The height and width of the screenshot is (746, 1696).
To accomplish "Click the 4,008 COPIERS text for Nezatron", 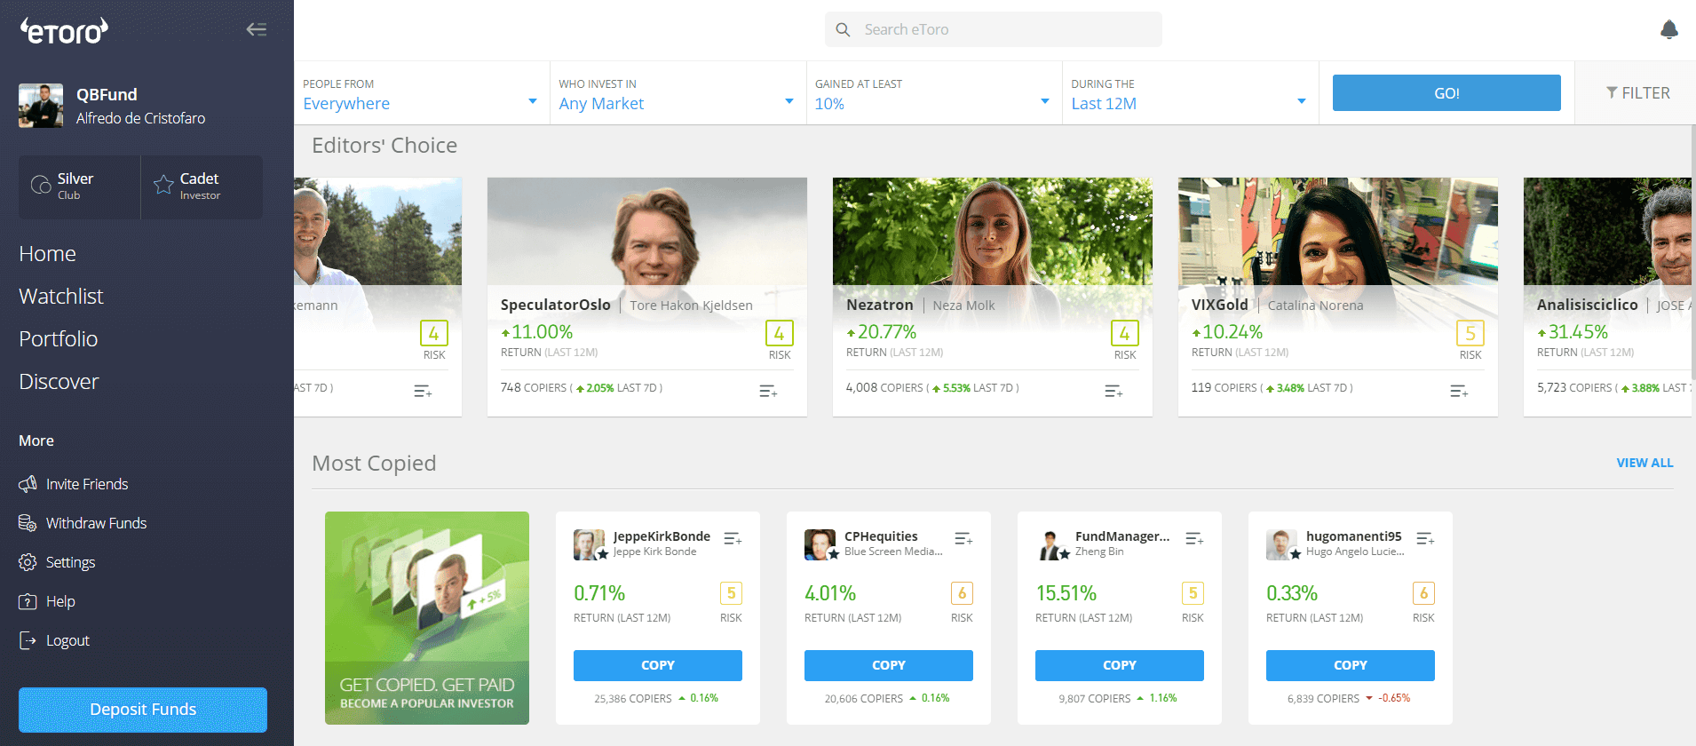I will 884,388.
